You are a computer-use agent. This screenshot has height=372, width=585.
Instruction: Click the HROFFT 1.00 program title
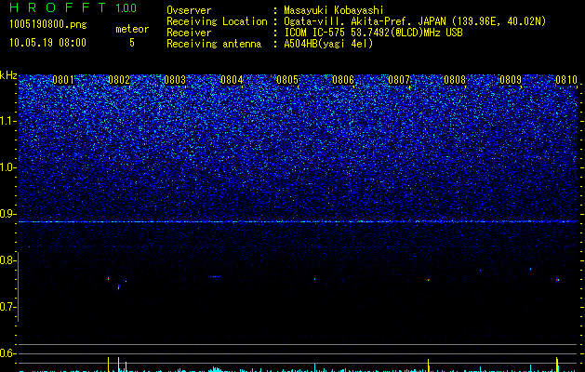pos(73,7)
